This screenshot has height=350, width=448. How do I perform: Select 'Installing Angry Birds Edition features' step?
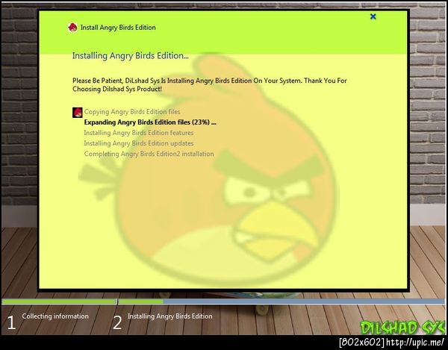pyautogui.click(x=139, y=133)
